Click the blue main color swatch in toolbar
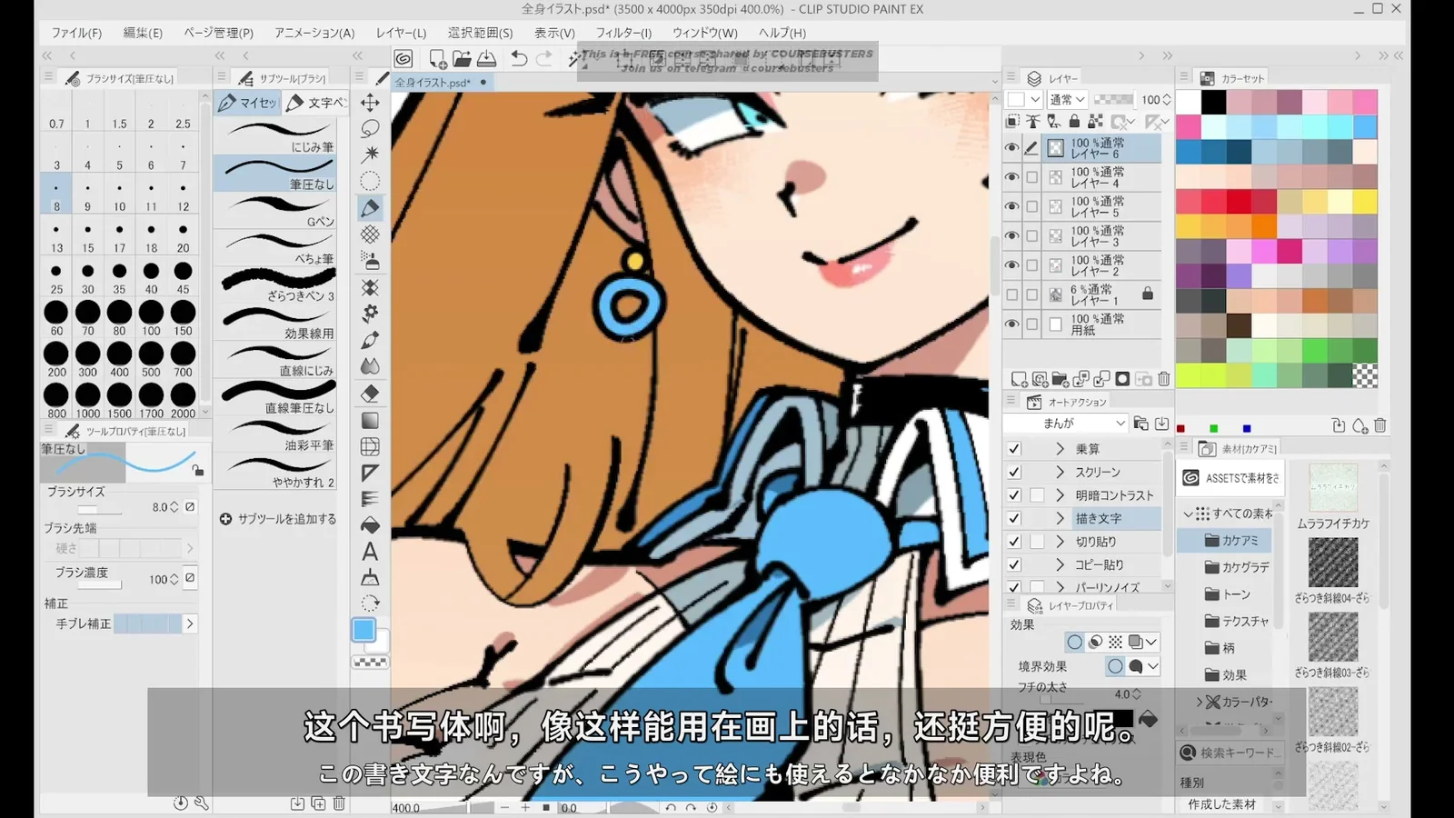 click(x=363, y=630)
